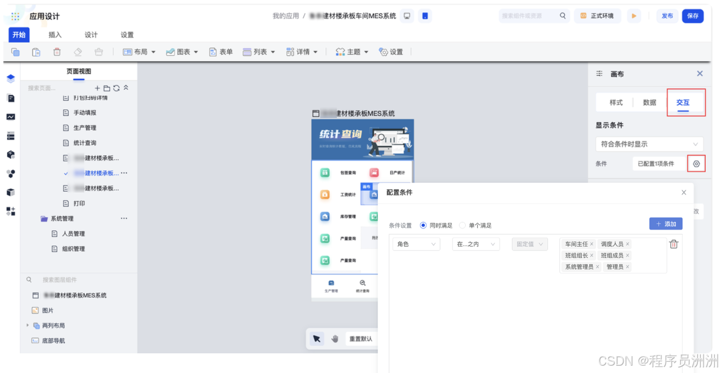The width and height of the screenshot is (721, 373).
Task: Click the trash icon to delete the role condition row
Action: 674,244
